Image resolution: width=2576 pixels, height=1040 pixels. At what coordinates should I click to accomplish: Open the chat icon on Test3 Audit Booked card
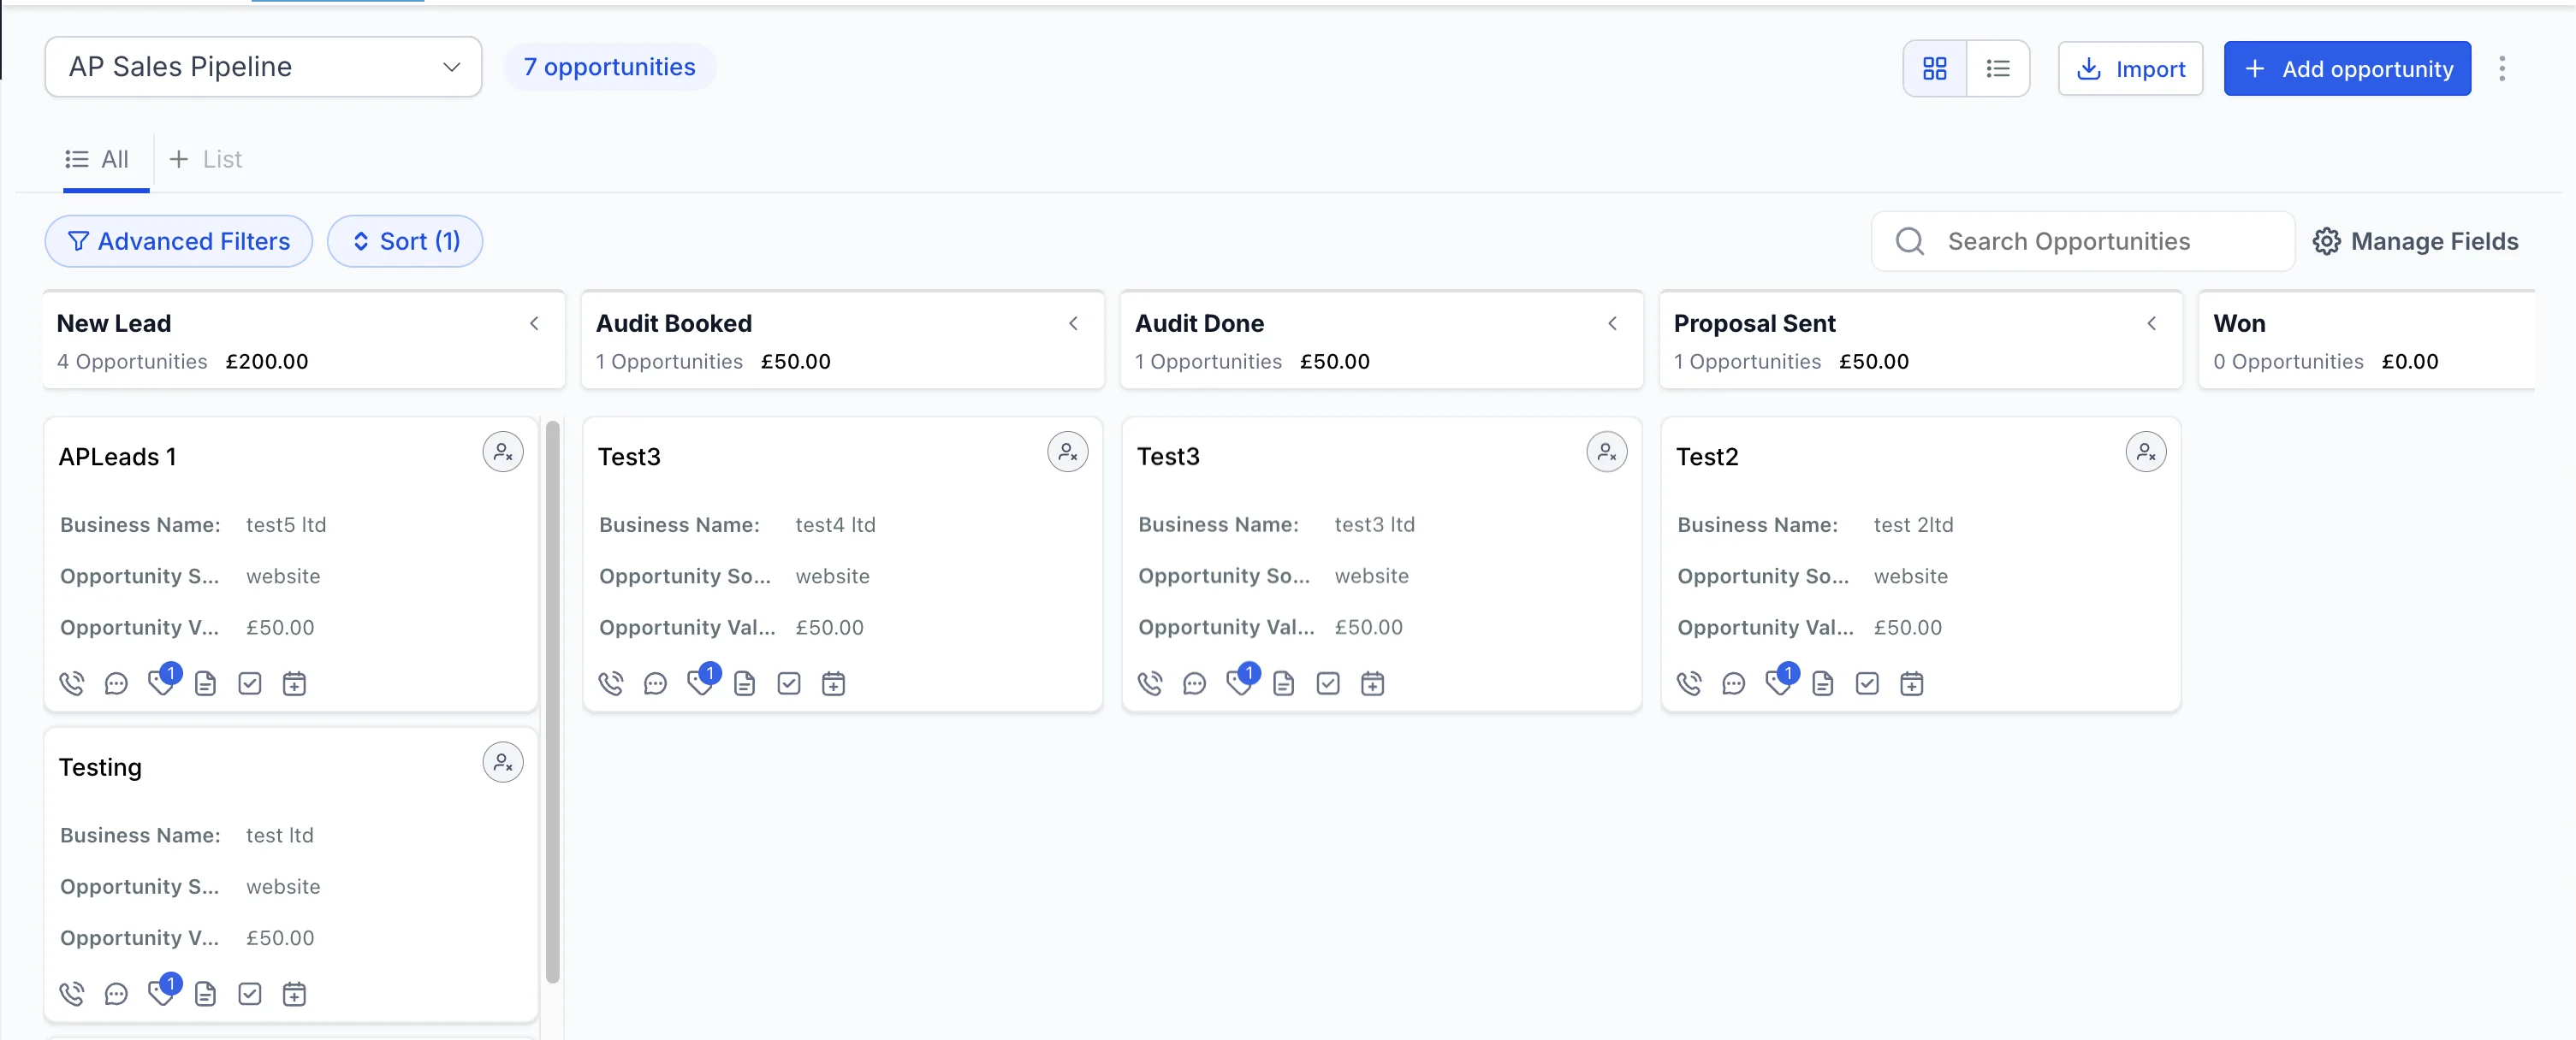pyautogui.click(x=655, y=683)
